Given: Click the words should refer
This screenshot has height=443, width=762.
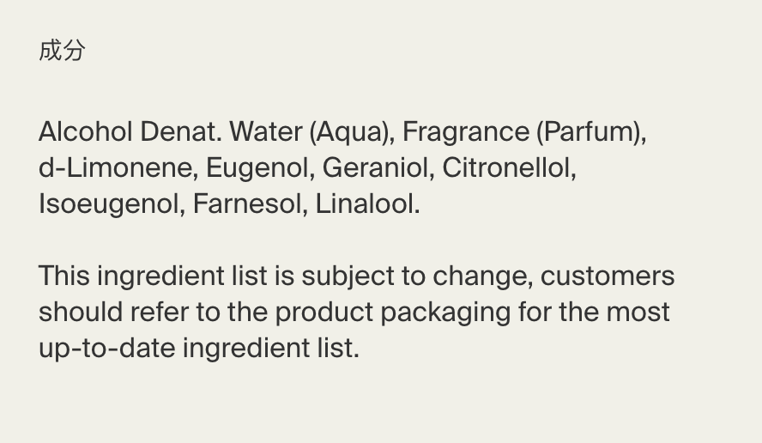Looking at the screenshot, I should click(112, 313).
